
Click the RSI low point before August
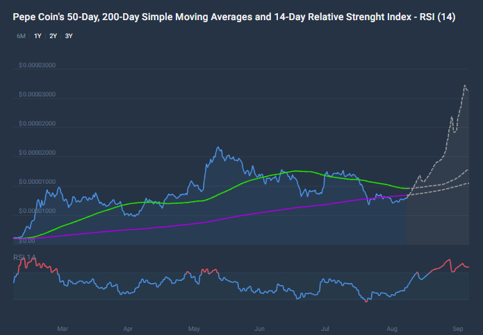point(366,302)
